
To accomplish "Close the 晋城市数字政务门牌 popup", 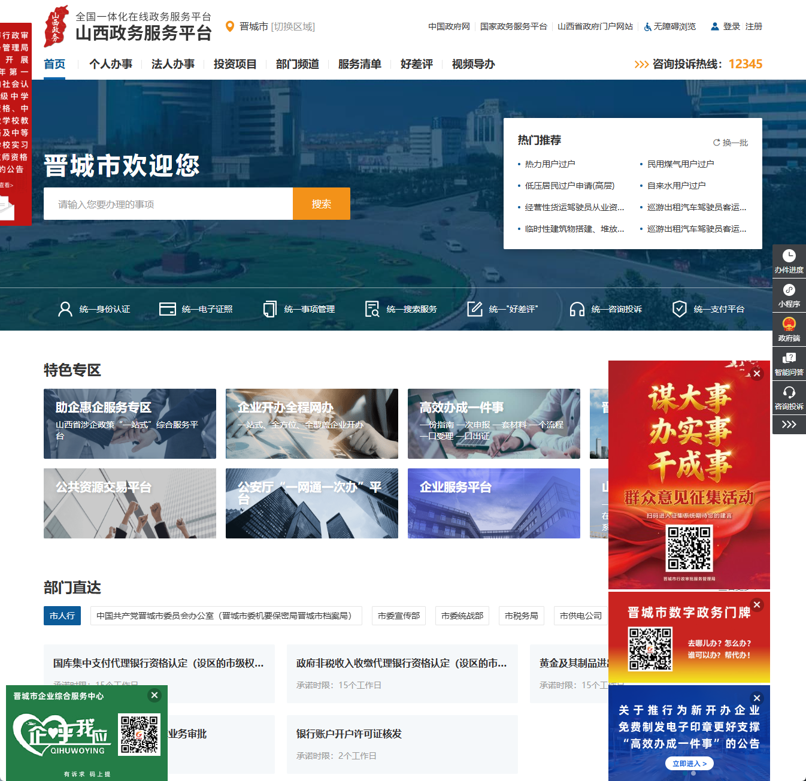I will click(x=757, y=605).
